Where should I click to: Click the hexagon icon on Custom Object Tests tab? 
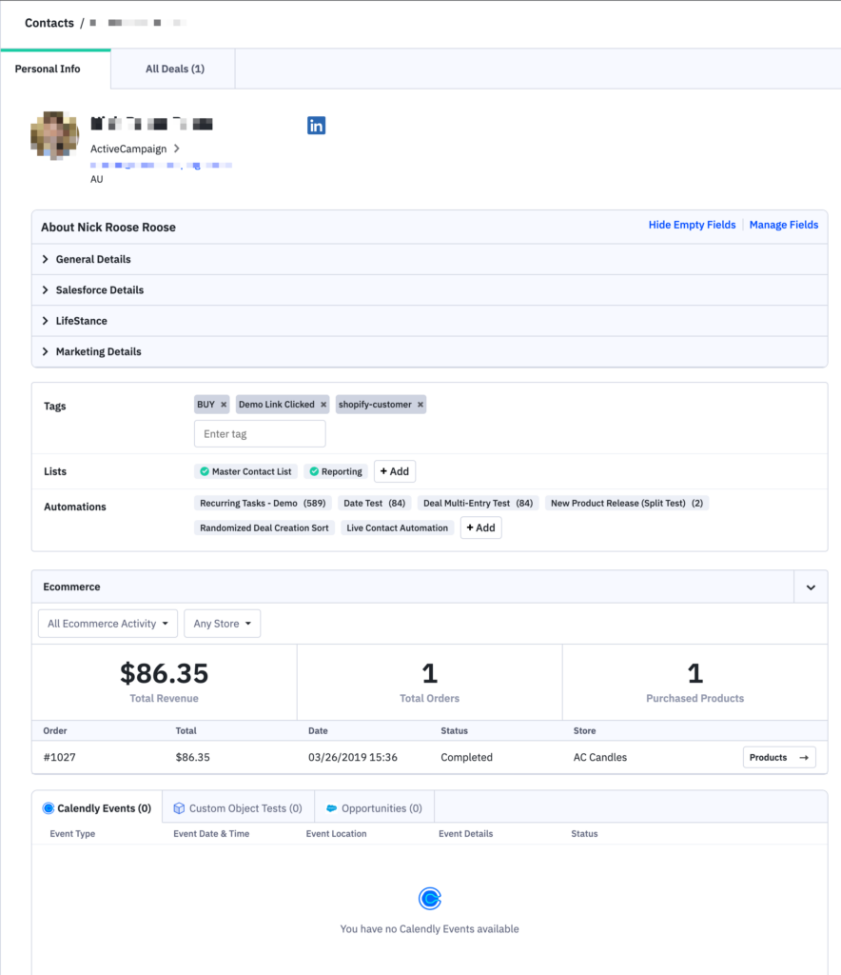(x=179, y=807)
